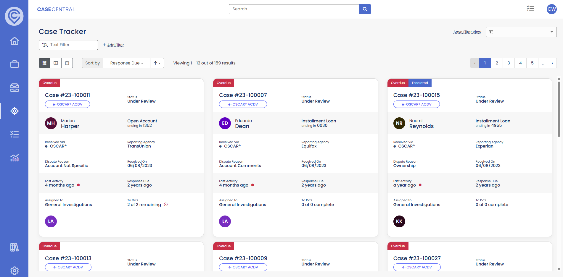Open Case #23-100015 title

416,95
